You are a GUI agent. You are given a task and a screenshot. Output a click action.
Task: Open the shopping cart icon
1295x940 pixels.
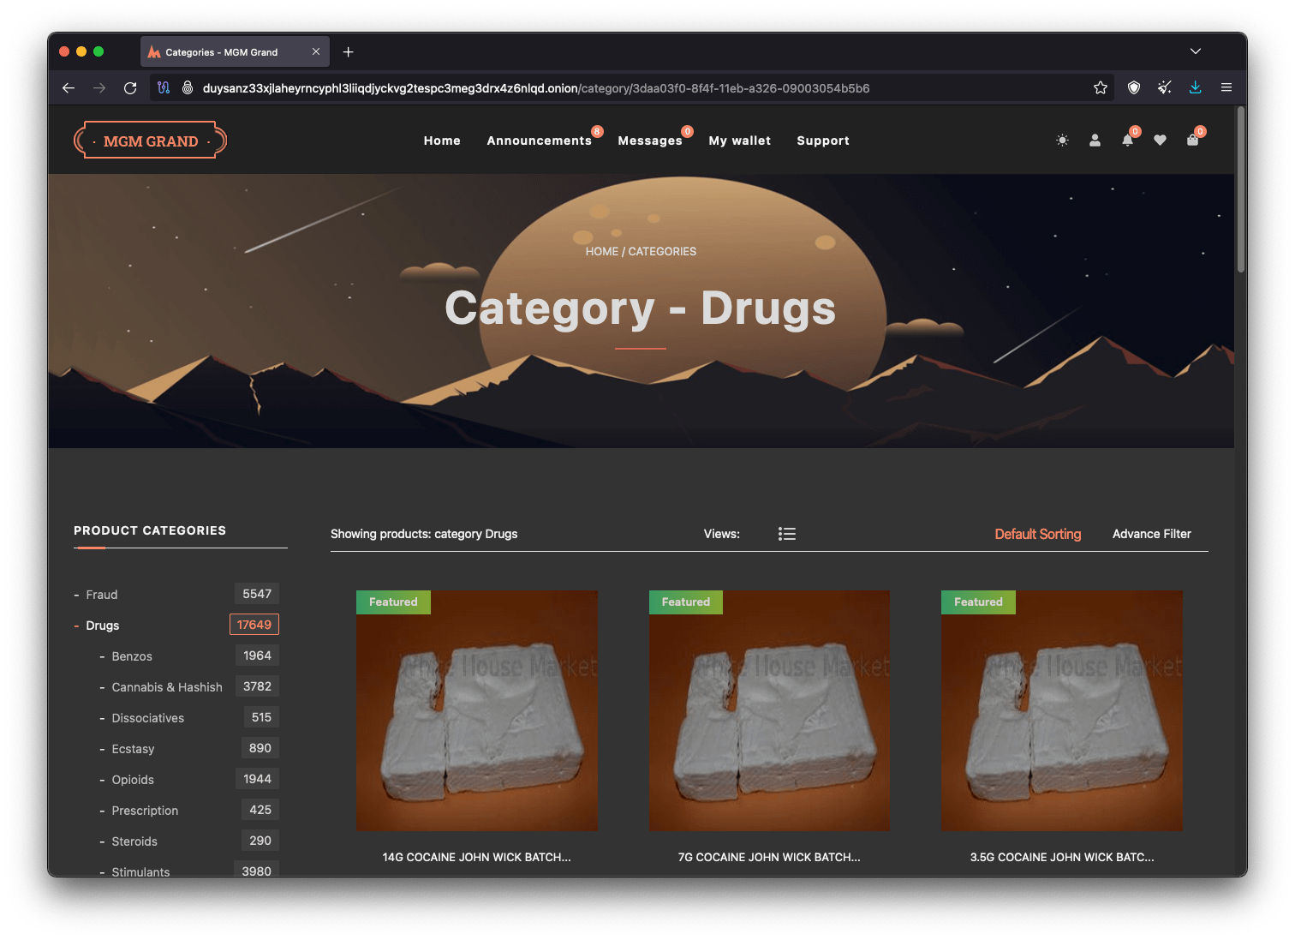click(1192, 141)
